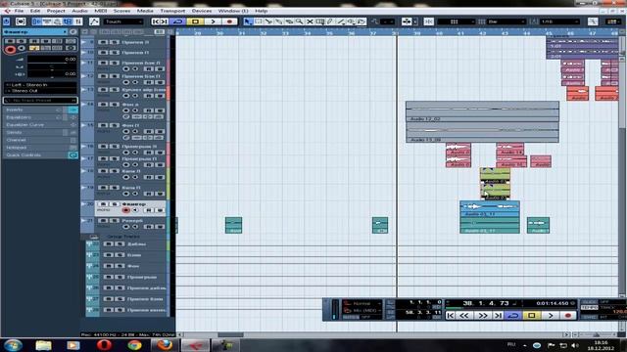This screenshot has height=352, width=627.
Task: Select the Mute X tool
Action: pyautogui.click(x=310, y=22)
